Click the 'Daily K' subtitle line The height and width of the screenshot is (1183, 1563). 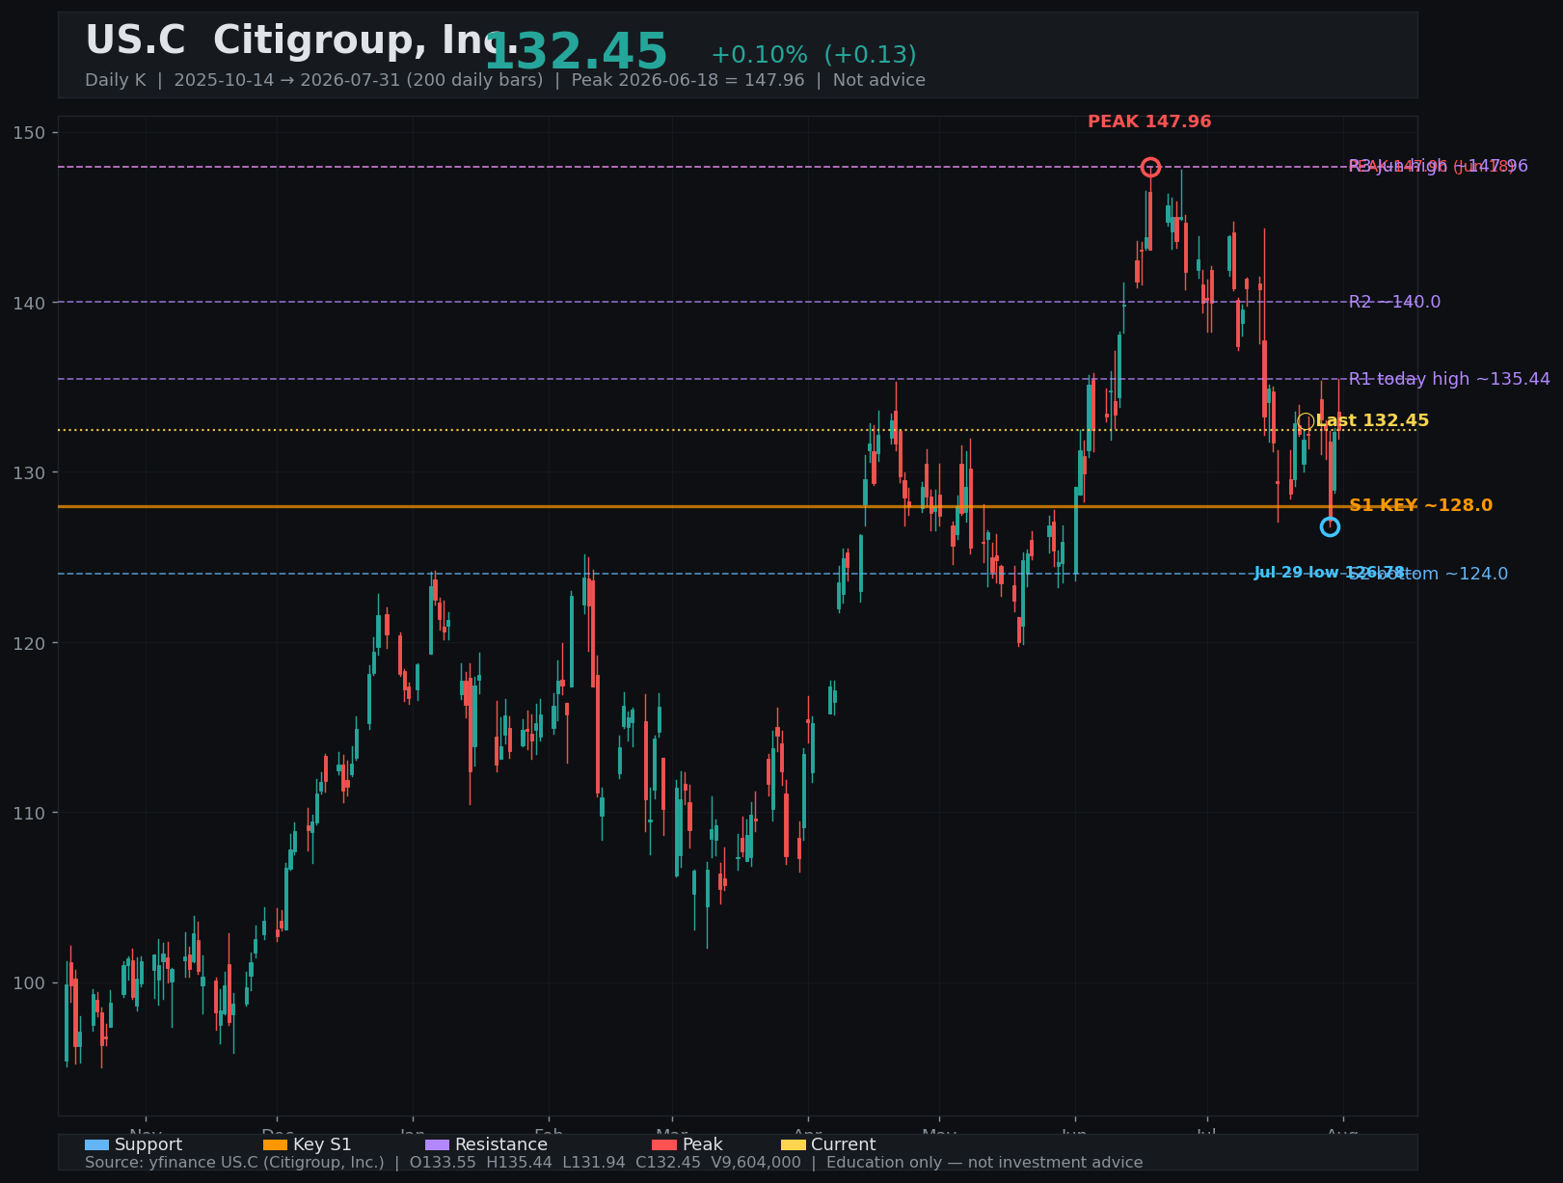505,80
